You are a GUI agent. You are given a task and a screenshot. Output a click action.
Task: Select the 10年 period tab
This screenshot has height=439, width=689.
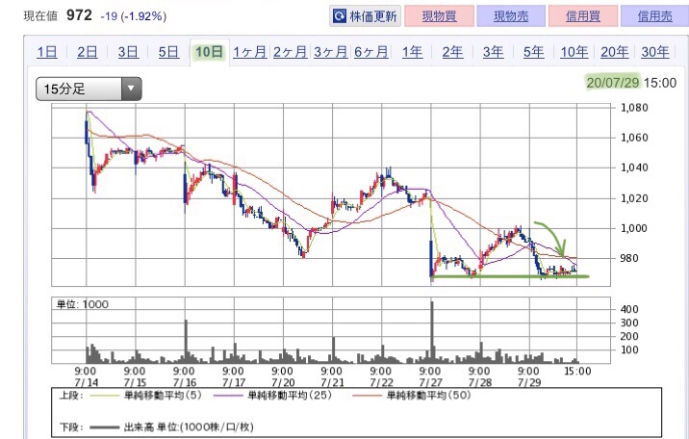pos(574,52)
